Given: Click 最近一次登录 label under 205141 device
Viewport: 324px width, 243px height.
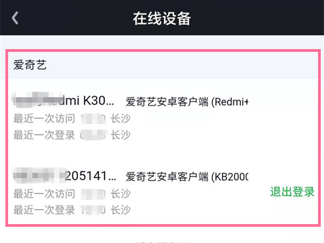Looking at the screenshot, I should coord(44,209).
